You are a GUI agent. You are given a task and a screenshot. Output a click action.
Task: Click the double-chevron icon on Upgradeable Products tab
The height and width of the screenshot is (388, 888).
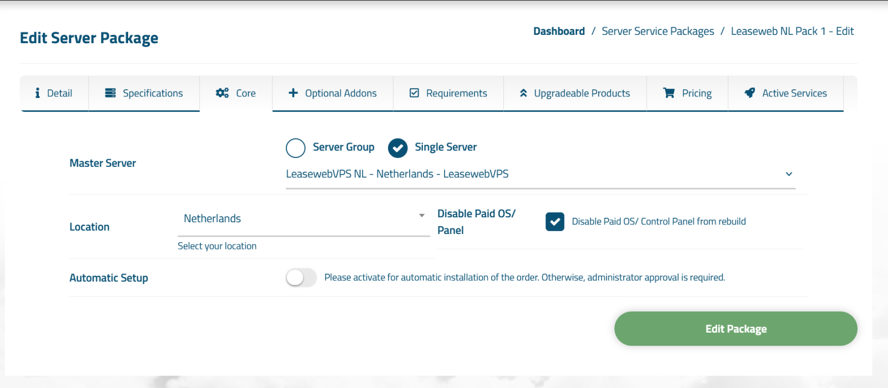click(x=523, y=93)
